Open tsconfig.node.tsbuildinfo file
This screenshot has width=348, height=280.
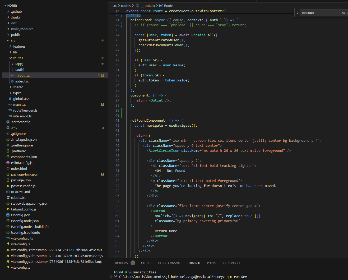point(55,227)
